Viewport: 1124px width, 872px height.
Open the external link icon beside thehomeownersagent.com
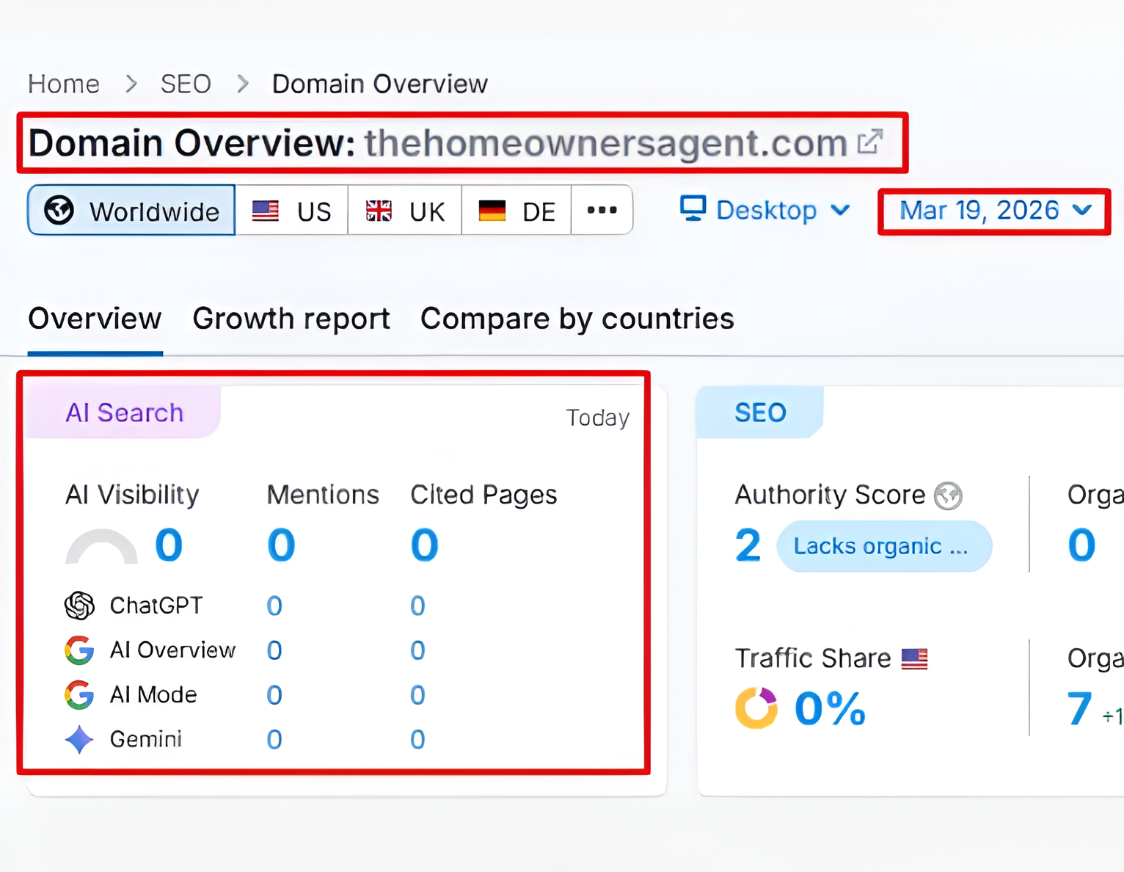click(870, 142)
